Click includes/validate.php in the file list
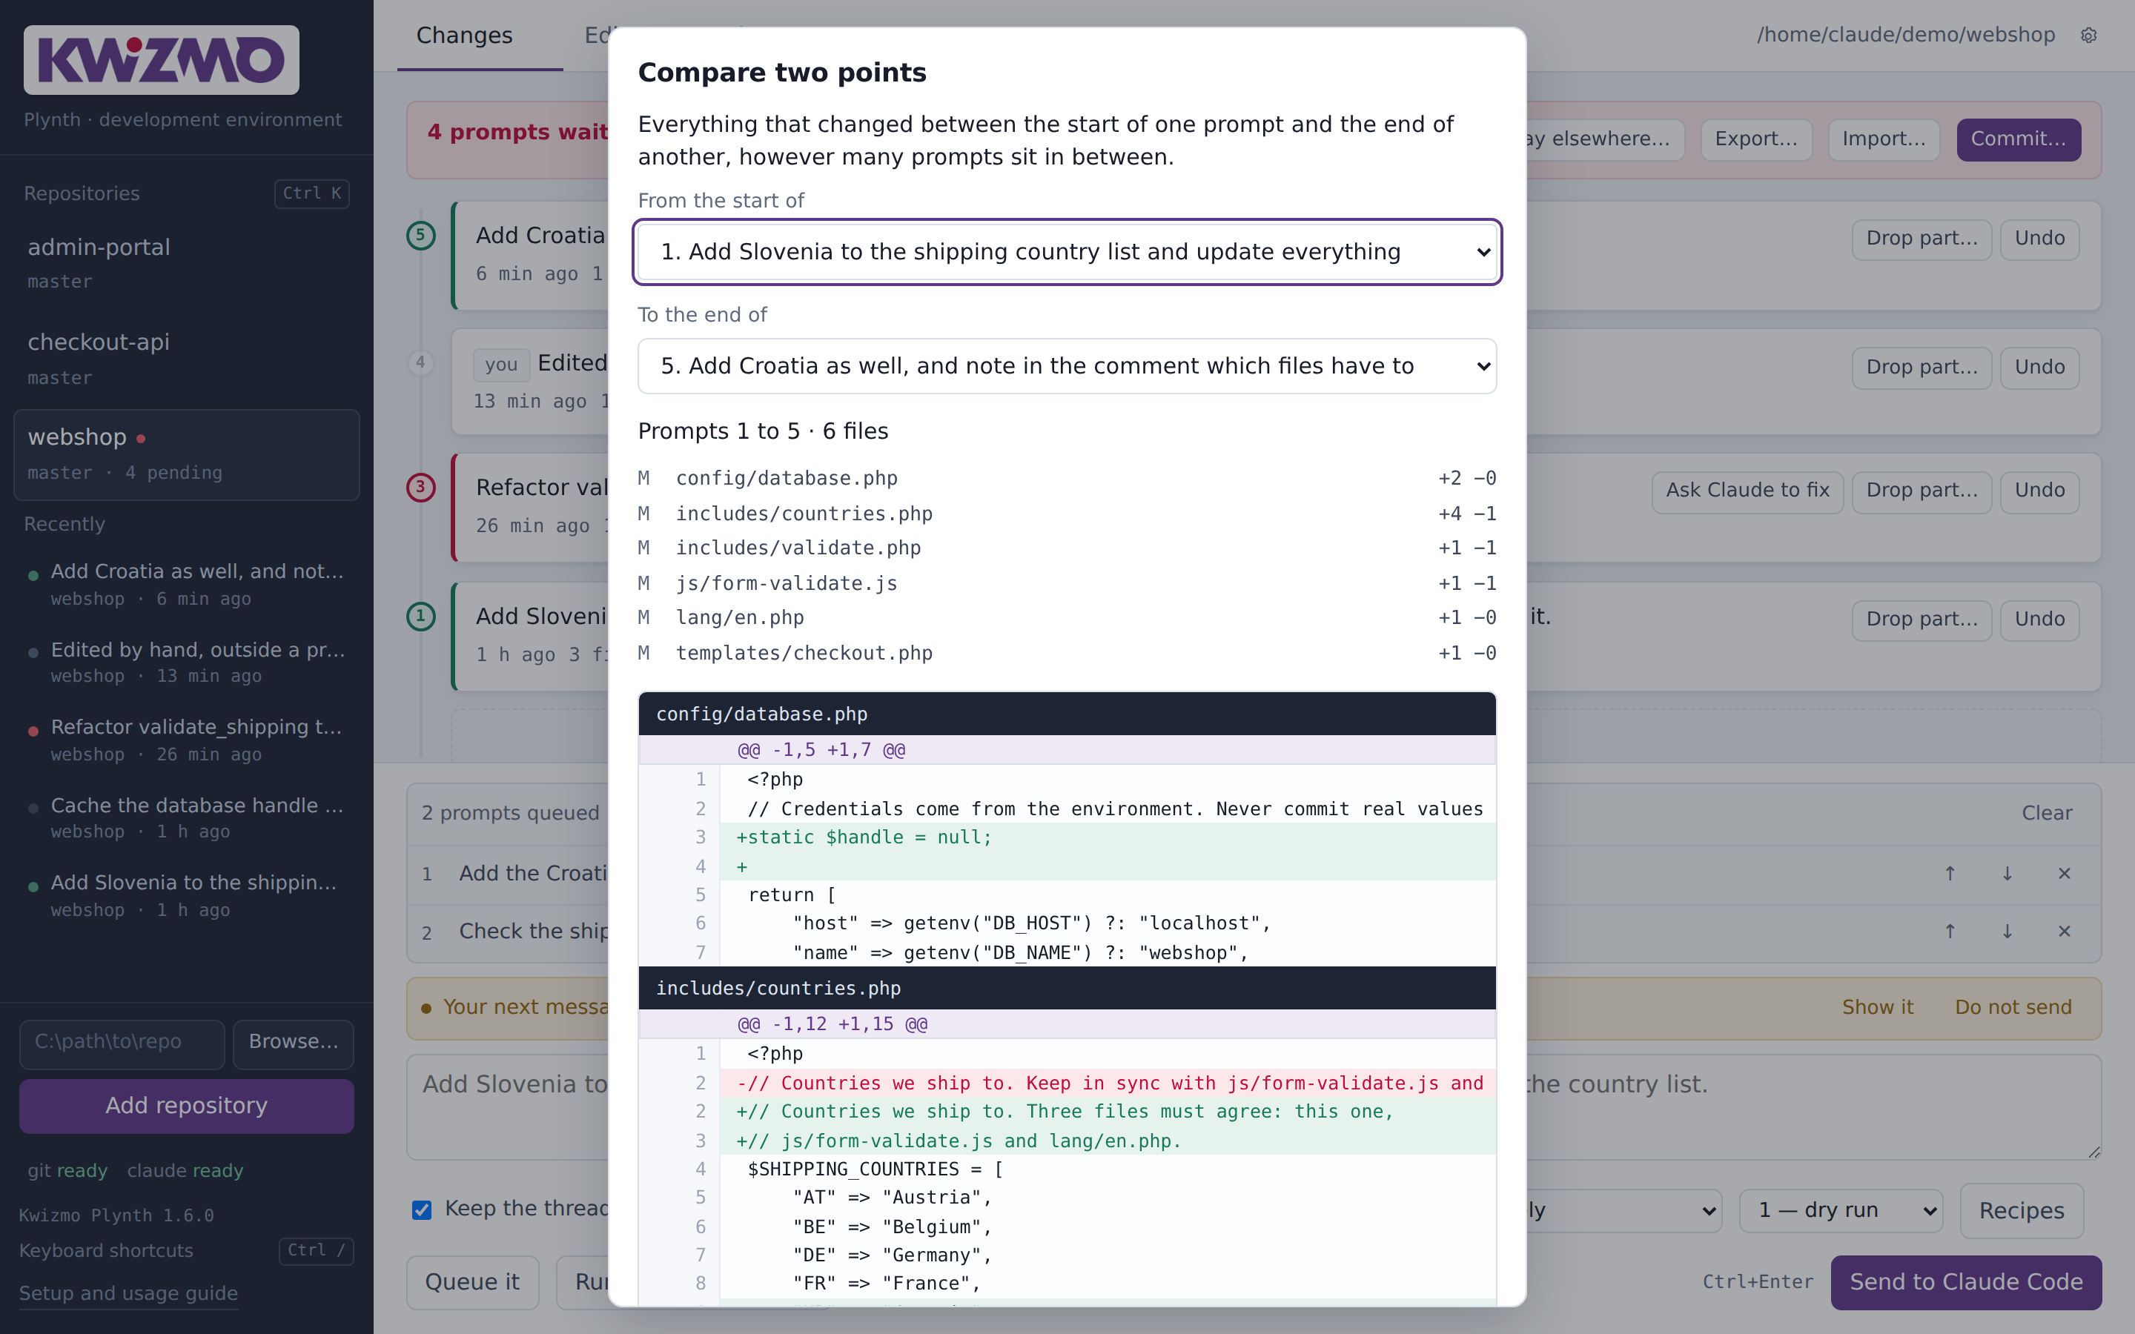 1067,548
